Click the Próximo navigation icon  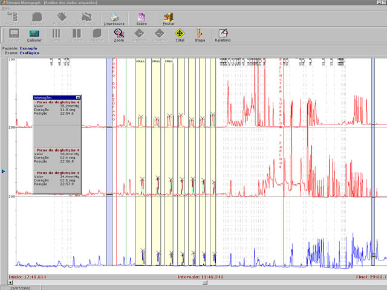pyautogui.click(x=159, y=34)
